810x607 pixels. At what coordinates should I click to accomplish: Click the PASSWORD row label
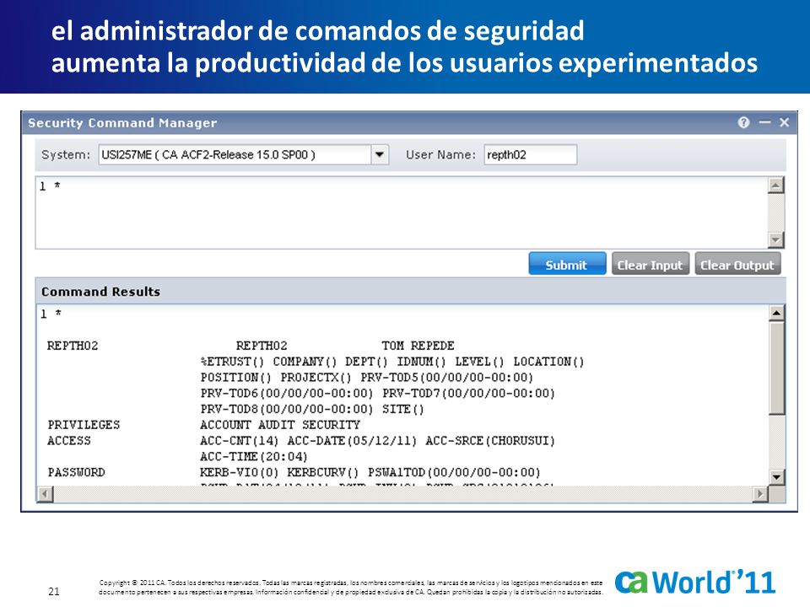click(x=77, y=472)
